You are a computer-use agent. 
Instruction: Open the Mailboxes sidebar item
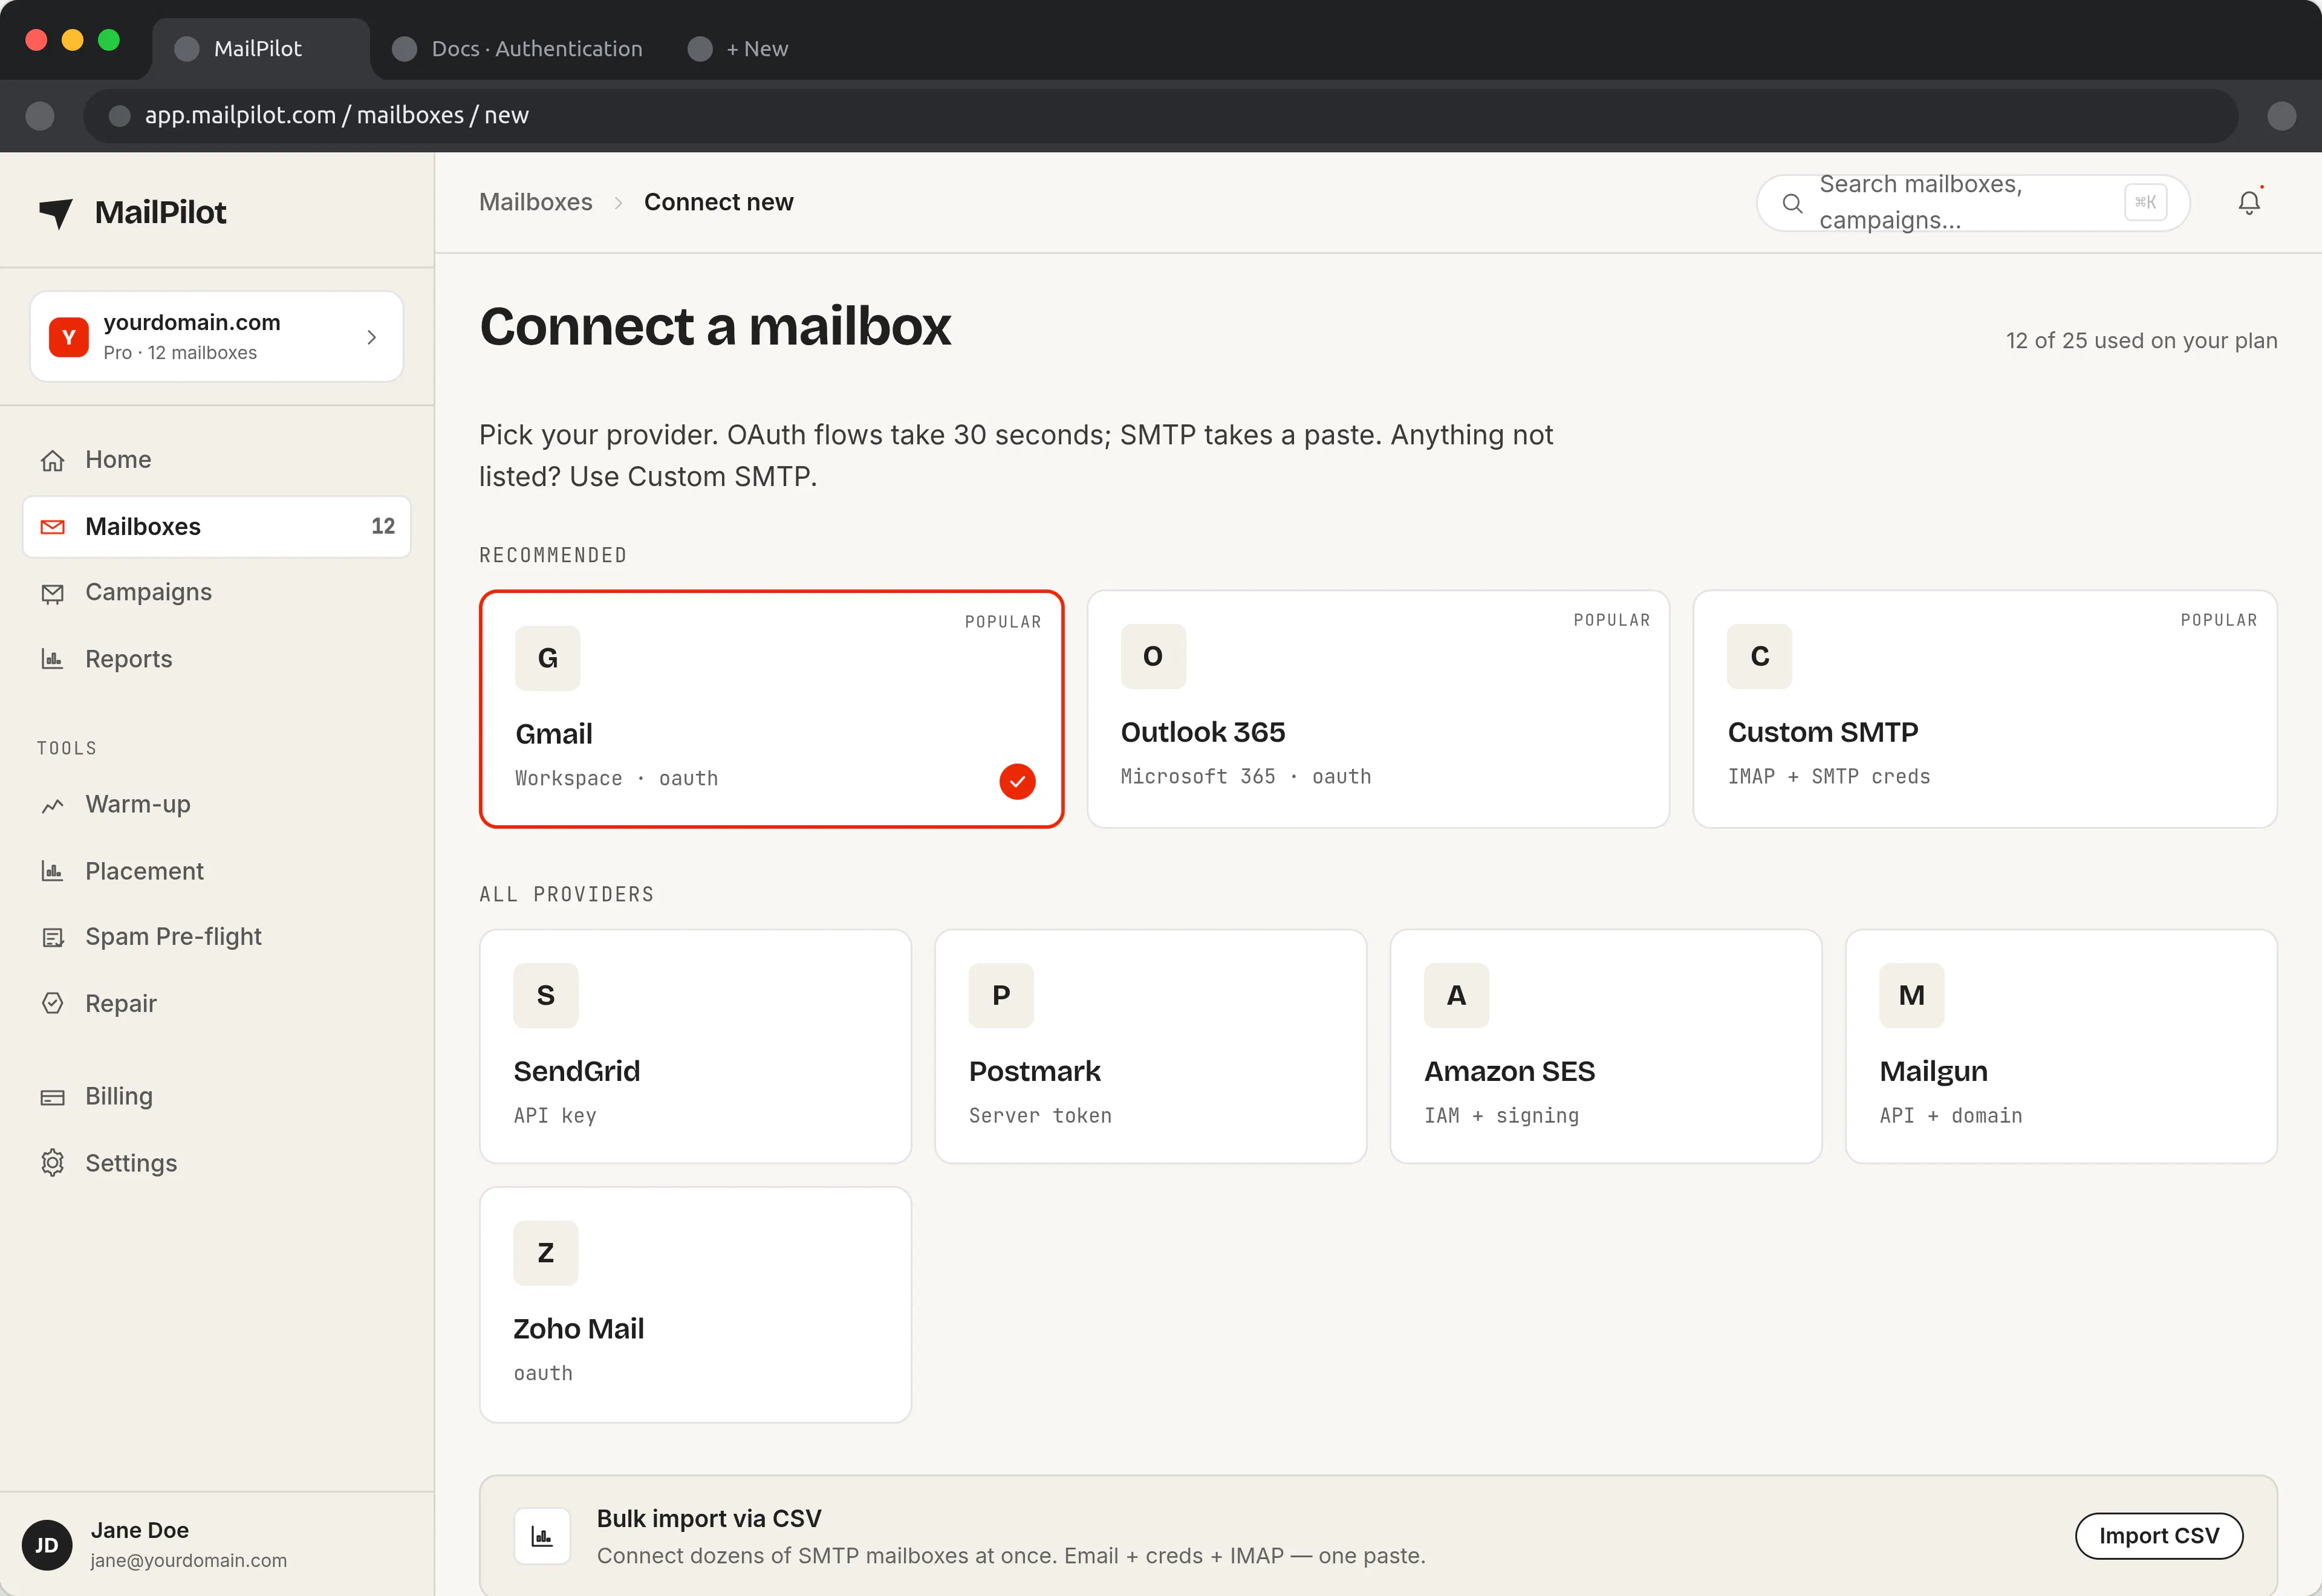pyautogui.click(x=217, y=526)
